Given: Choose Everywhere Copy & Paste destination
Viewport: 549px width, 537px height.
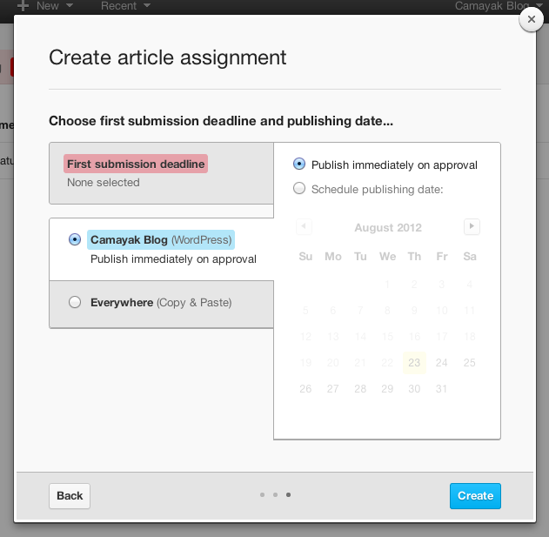Looking at the screenshot, I should pyautogui.click(x=75, y=302).
